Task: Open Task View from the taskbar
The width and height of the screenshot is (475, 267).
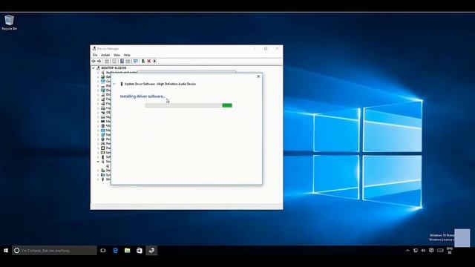Action: pos(103,251)
